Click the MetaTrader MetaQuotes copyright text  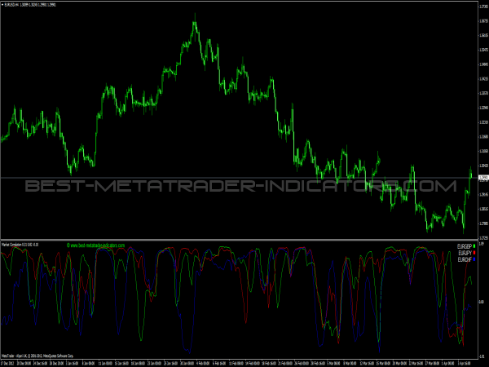click(37, 356)
